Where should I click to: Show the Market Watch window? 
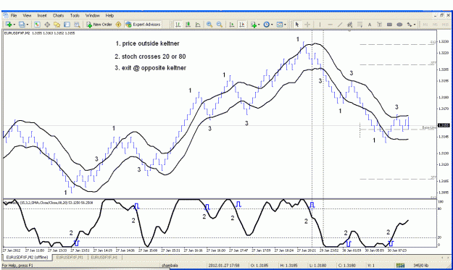[37, 25]
